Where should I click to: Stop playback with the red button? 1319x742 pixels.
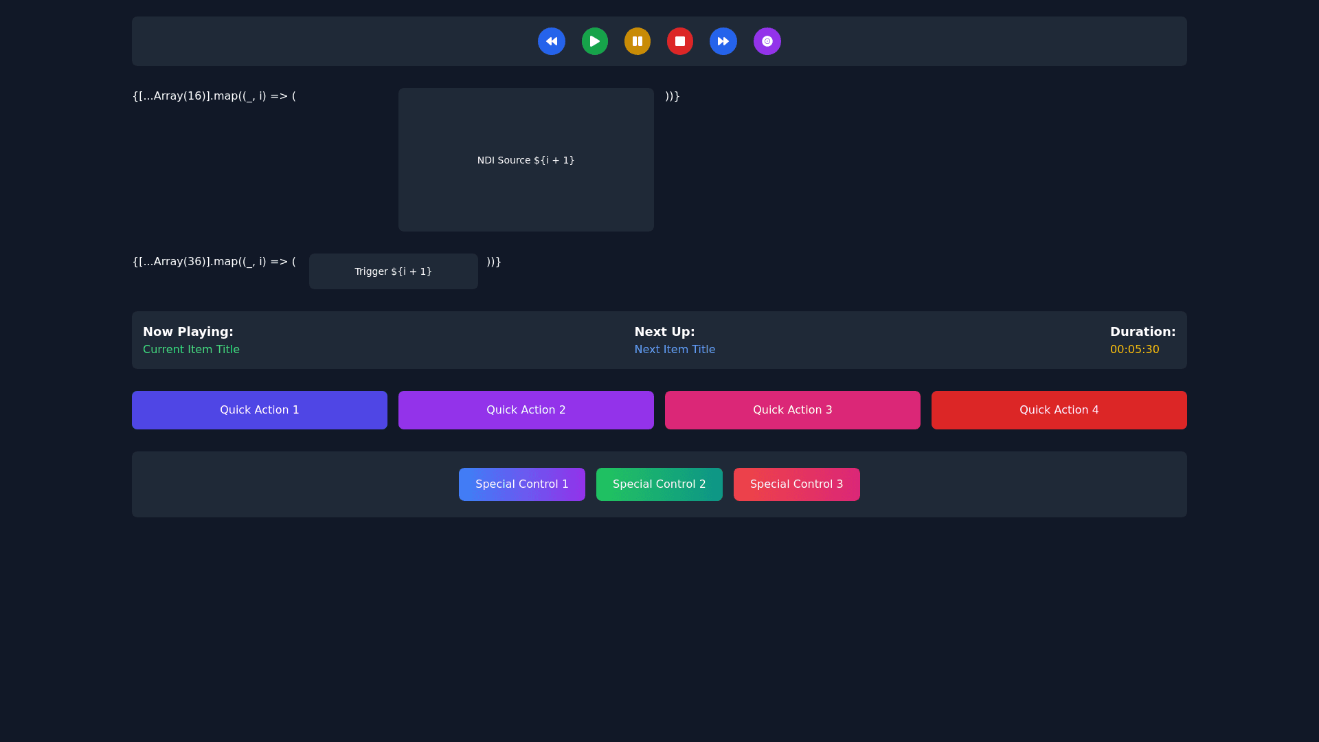coord(679,41)
